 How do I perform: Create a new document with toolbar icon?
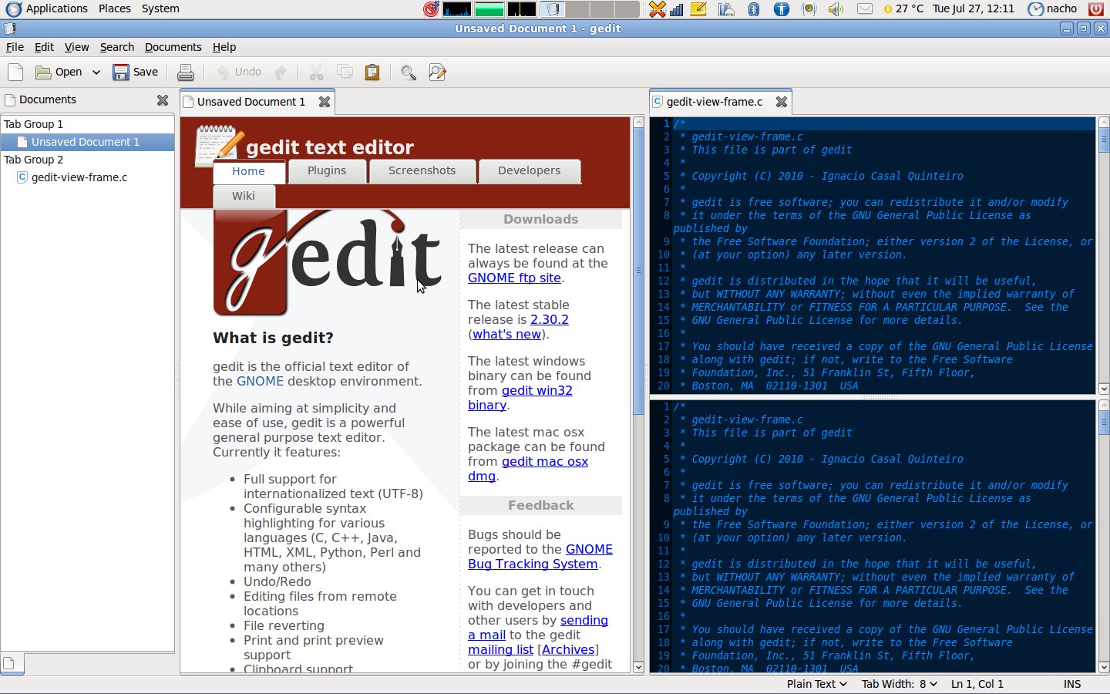point(15,72)
